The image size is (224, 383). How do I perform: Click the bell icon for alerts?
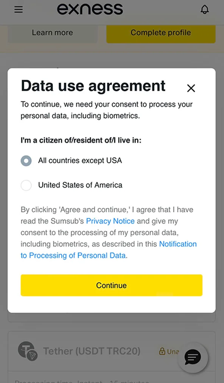tap(205, 9)
